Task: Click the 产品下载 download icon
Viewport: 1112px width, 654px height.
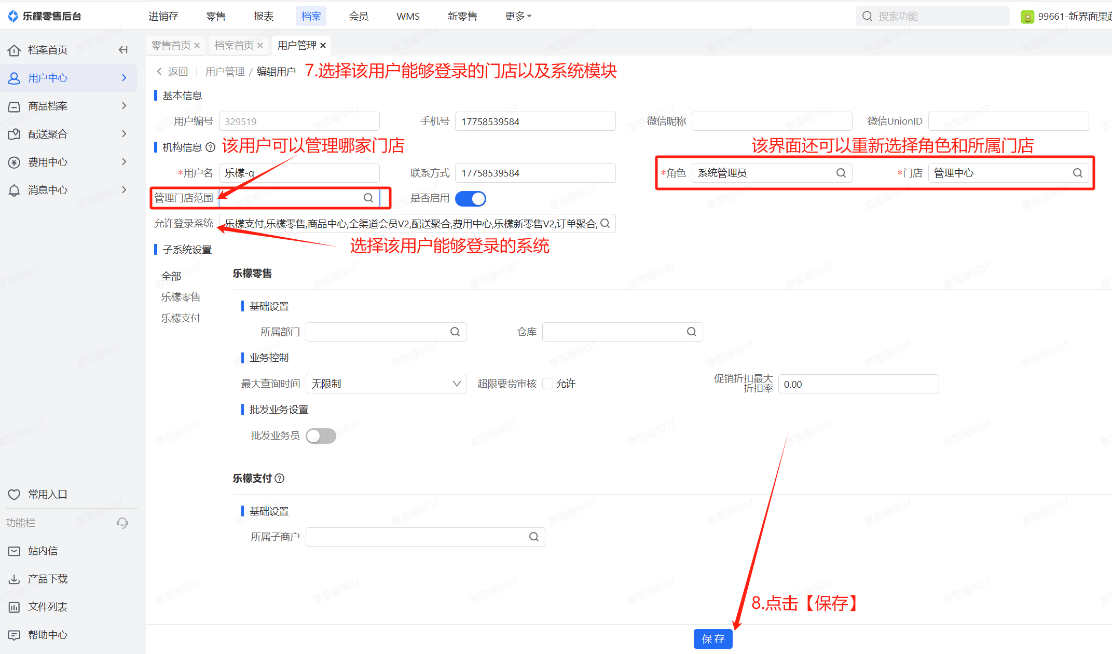Action: [x=14, y=579]
